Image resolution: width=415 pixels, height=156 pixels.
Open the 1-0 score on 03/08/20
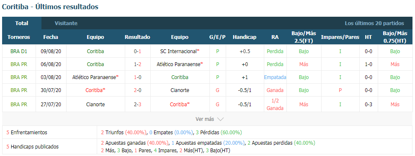[x=137, y=77]
